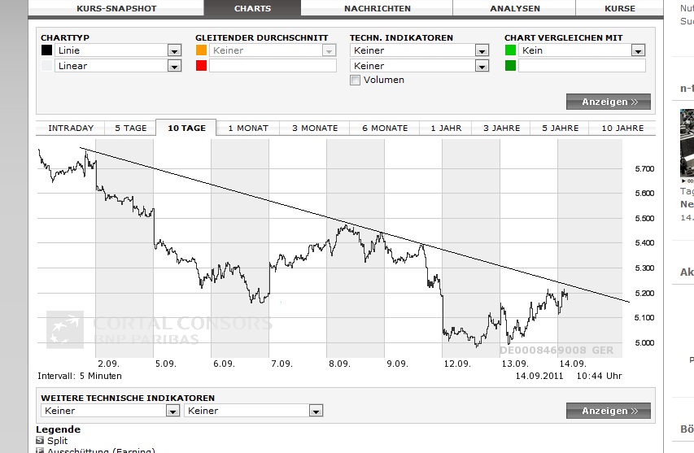Open the Chart vergleichen mit dropdown

coord(638,50)
